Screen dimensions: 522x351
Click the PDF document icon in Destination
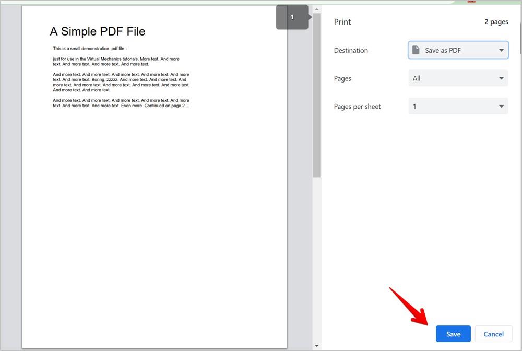pyautogui.click(x=416, y=50)
